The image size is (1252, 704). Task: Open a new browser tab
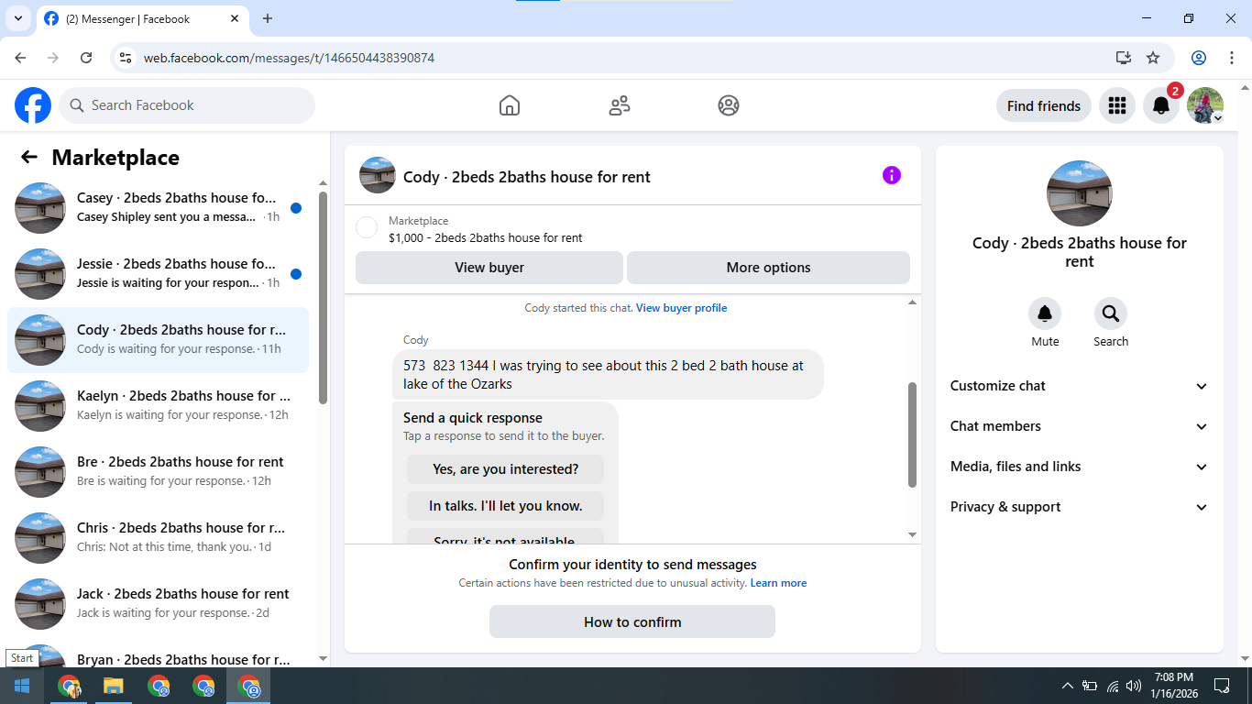[268, 18]
